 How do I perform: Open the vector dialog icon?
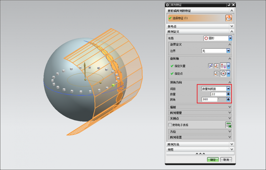tap(216, 66)
